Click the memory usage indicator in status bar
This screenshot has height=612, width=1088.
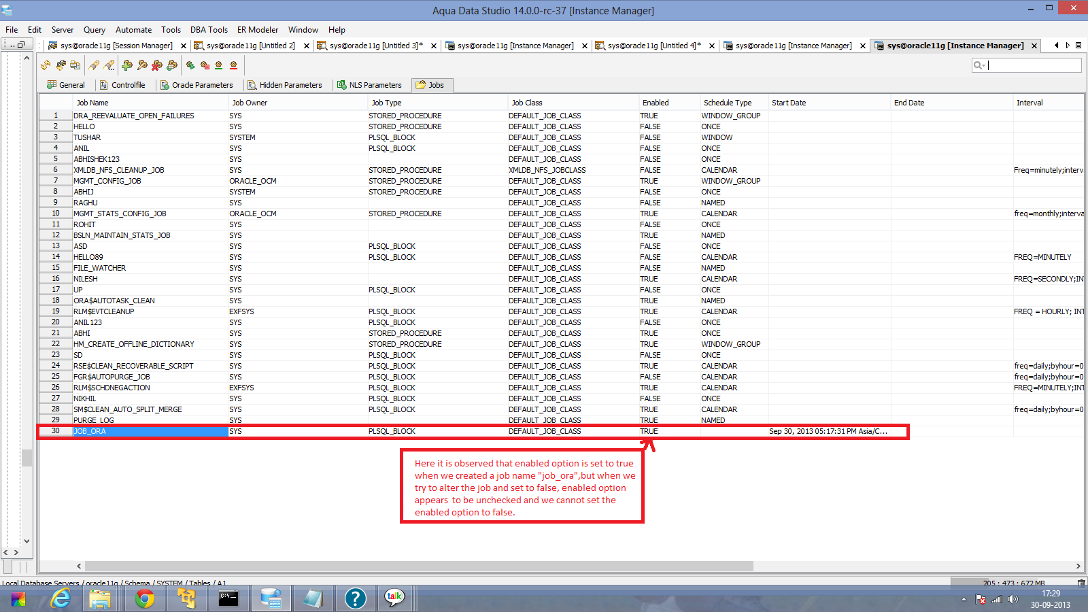1013,583
